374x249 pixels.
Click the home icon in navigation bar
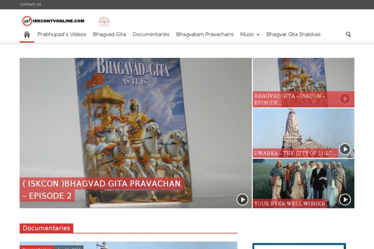point(27,35)
